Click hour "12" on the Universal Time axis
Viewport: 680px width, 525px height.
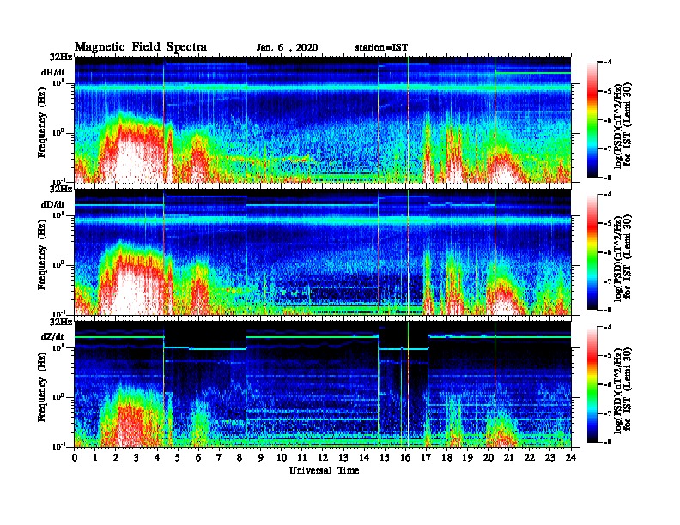click(x=323, y=457)
